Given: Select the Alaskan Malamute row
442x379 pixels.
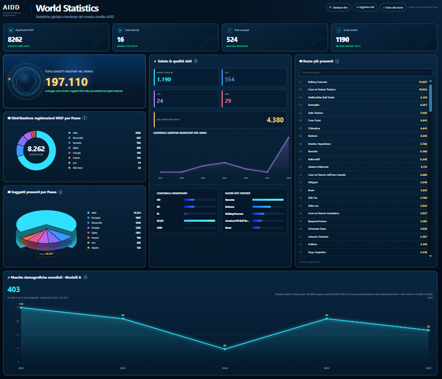Looking at the screenshot, I should coord(363,167).
